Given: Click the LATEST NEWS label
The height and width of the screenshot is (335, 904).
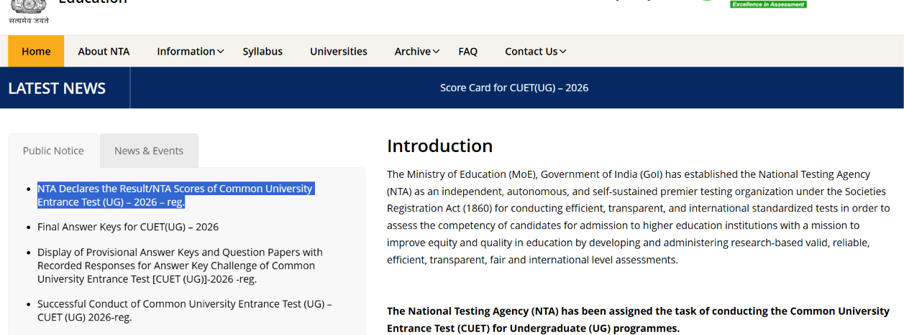Looking at the screenshot, I should (57, 88).
